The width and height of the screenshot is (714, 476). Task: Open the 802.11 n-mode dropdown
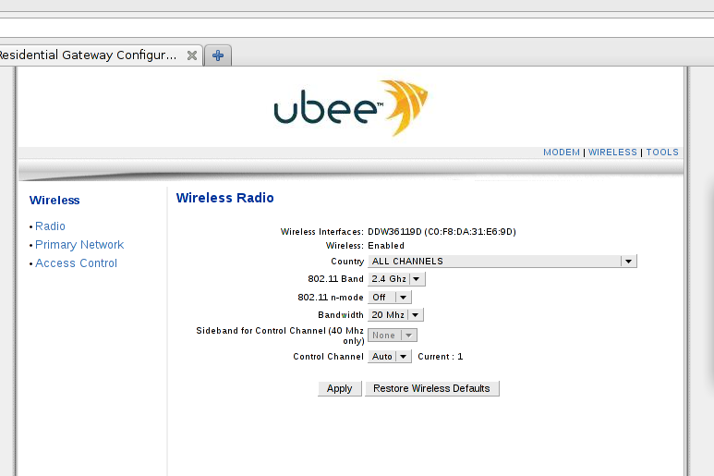pos(390,298)
